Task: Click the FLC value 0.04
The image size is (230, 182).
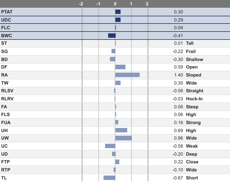Action: click(178, 28)
